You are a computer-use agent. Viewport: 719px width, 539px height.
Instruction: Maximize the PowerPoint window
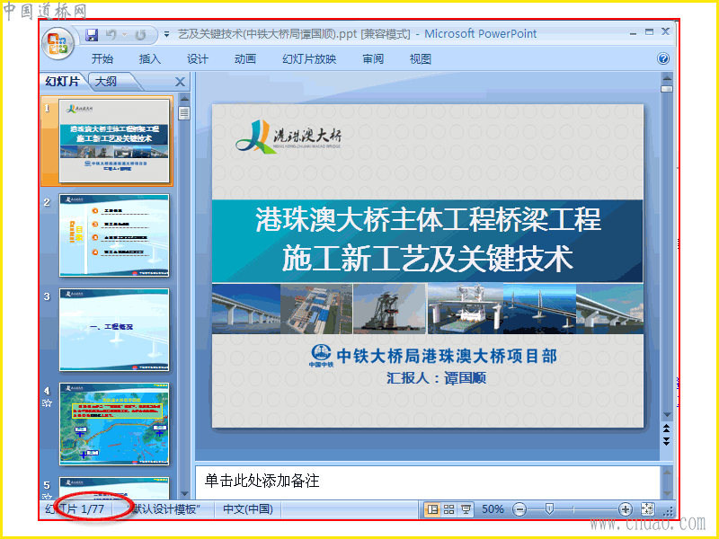point(649,31)
